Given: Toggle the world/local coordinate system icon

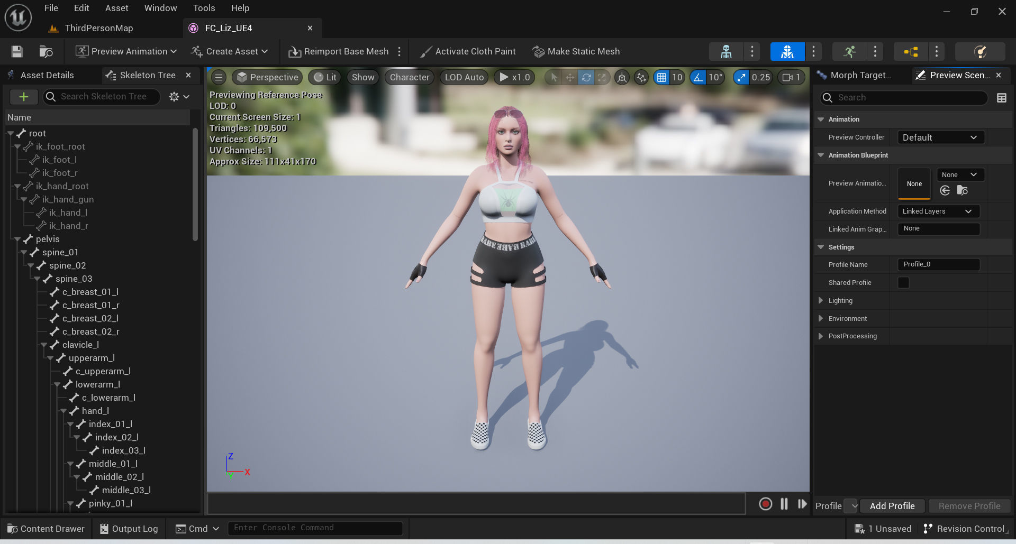Looking at the screenshot, I should (x=622, y=77).
